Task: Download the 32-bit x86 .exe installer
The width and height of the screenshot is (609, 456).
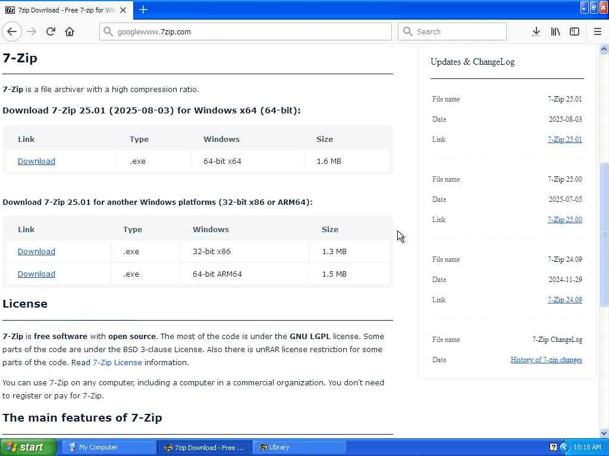Action: click(36, 252)
